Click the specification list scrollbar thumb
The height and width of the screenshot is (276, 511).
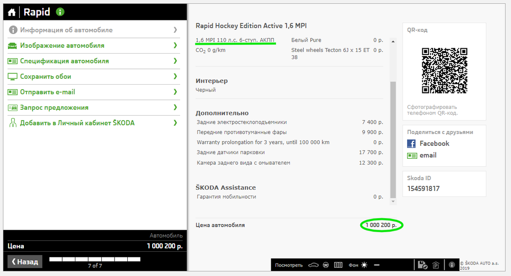(x=393, y=139)
